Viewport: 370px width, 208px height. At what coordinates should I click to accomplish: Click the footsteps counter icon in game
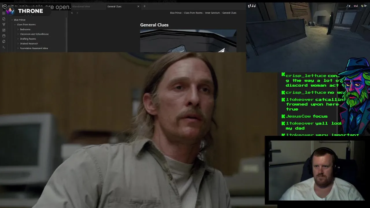pos(249,6)
